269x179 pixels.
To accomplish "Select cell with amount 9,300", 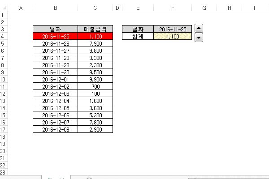I will coord(95,58).
